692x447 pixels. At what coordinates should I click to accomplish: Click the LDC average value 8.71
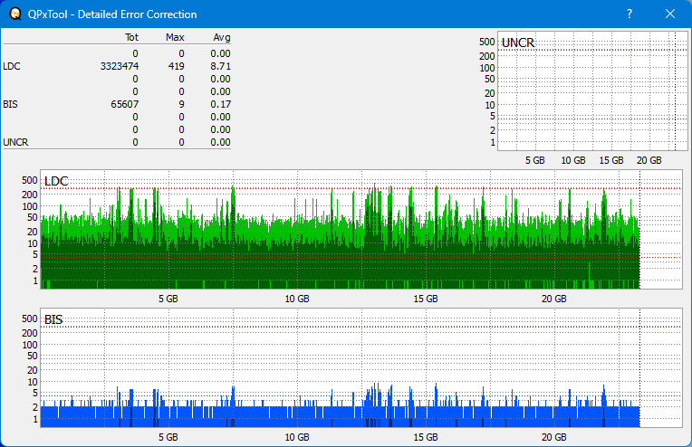tap(220, 66)
